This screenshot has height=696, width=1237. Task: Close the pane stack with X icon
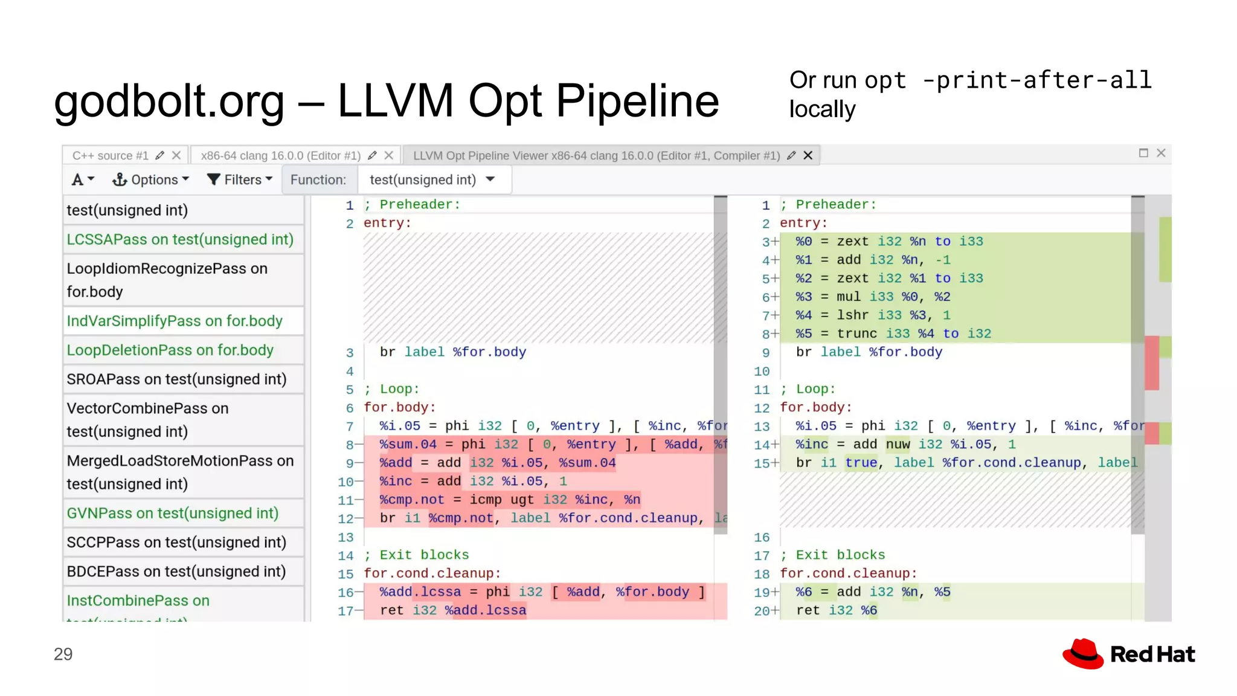(1161, 153)
